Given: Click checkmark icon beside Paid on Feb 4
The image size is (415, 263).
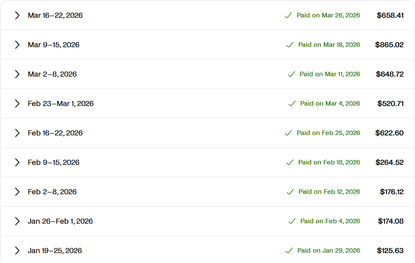Looking at the screenshot, I should click(x=292, y=221).
